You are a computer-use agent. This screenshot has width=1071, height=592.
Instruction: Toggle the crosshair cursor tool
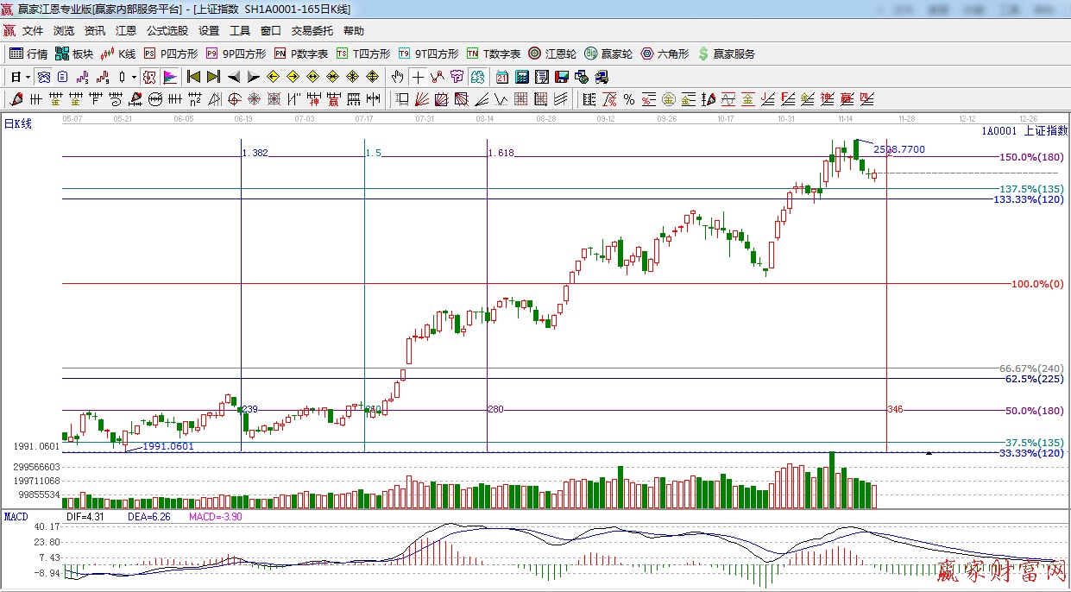pos(418,77)
